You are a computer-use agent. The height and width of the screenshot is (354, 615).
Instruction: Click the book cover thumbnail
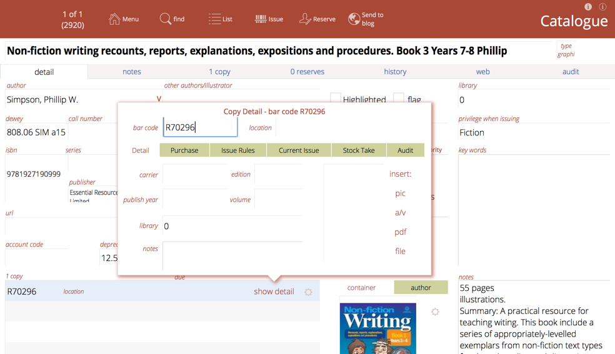tap(377, 328)
